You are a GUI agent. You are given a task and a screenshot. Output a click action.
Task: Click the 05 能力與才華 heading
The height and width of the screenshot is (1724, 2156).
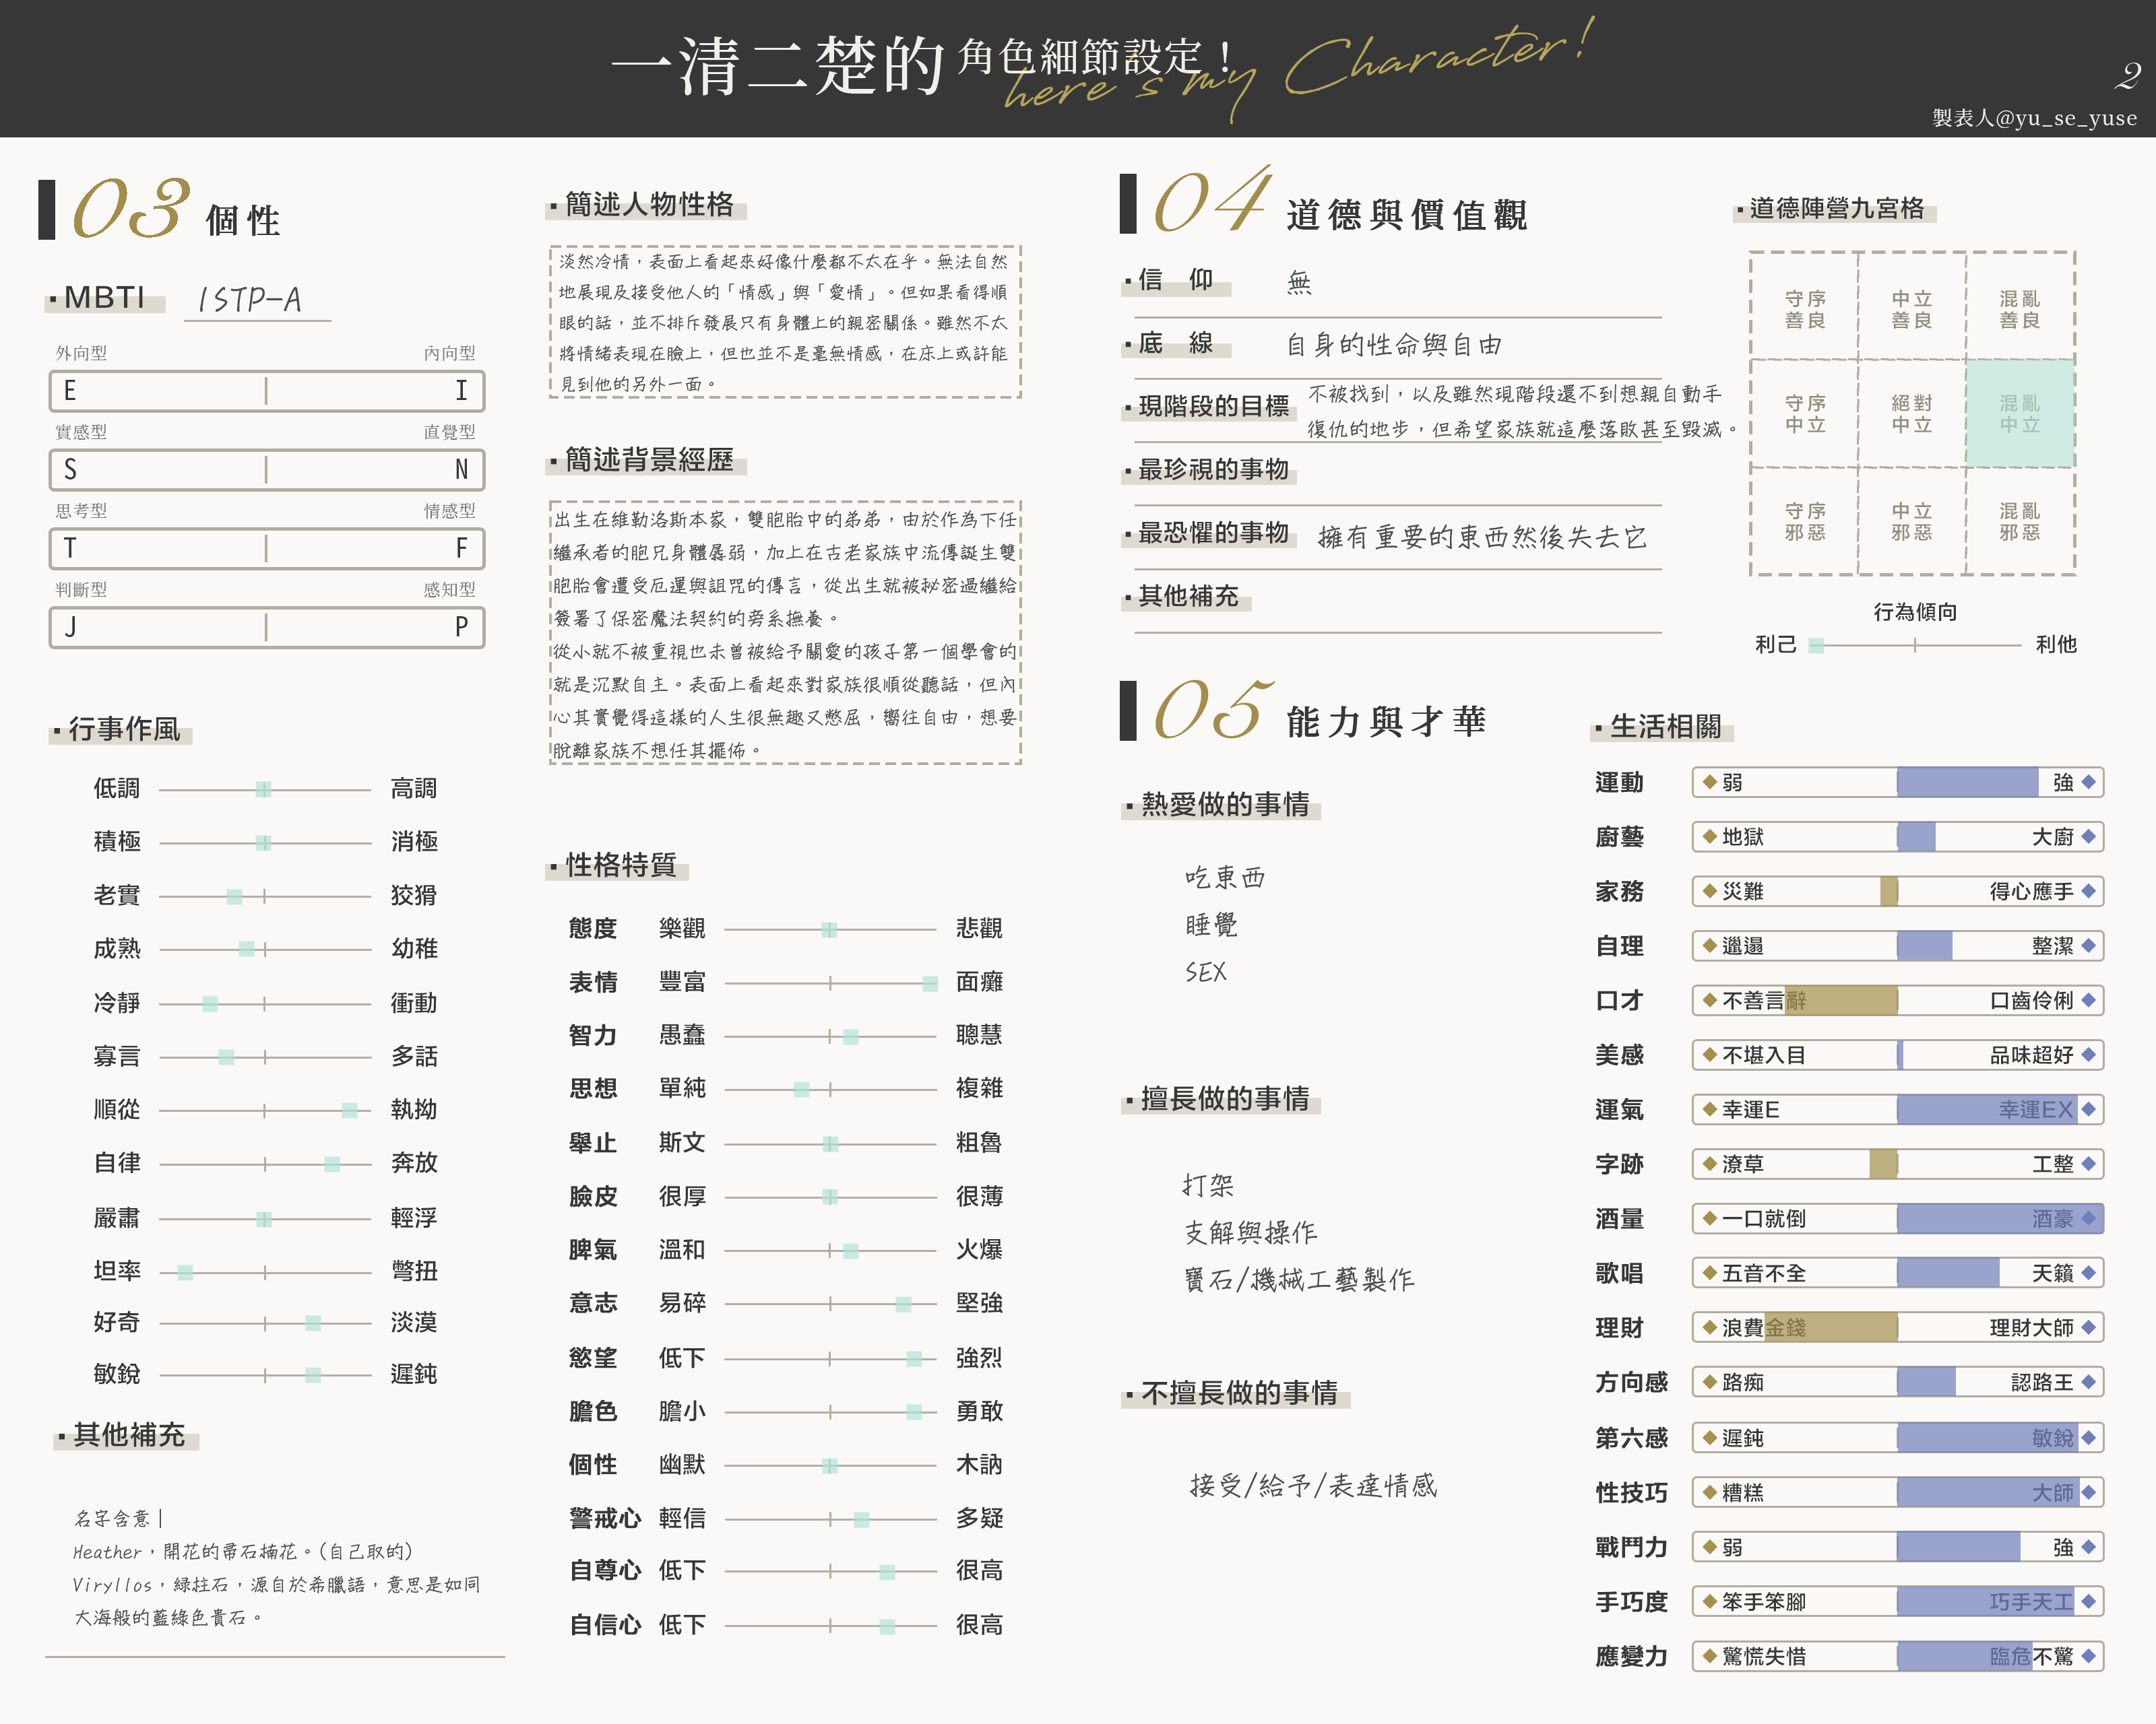click(x=1304, y=710)
